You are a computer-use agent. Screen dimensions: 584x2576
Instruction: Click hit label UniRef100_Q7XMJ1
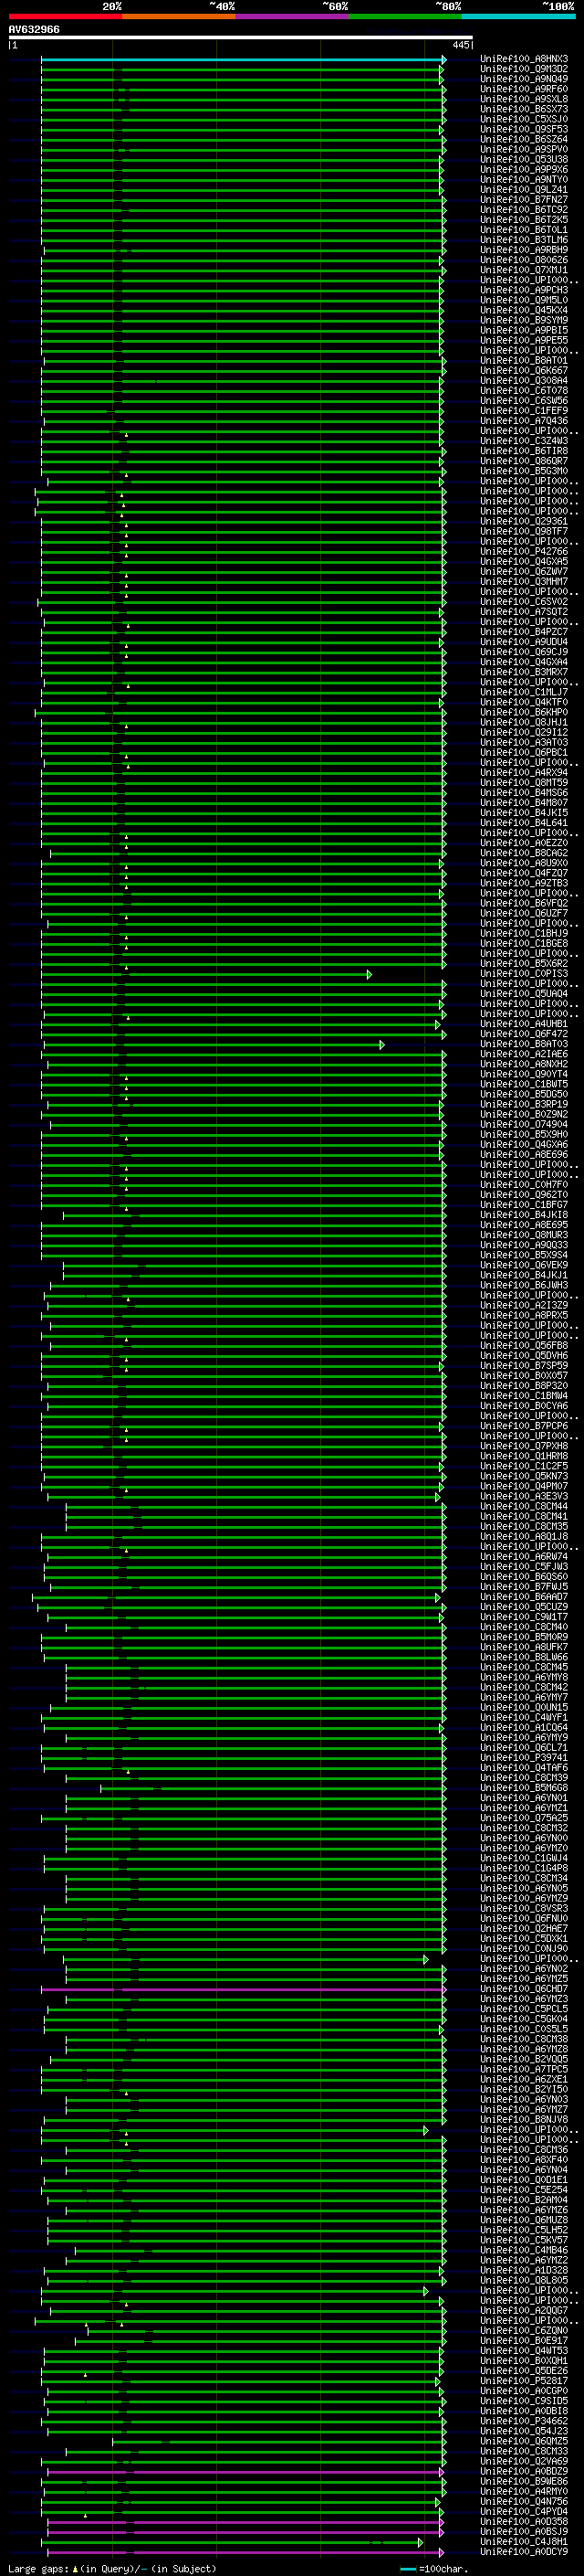point(524,270)
